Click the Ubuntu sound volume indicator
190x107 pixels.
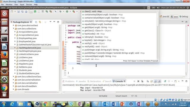coord(158,8)
